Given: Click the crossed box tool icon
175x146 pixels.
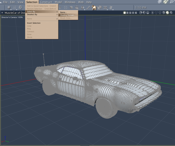Looking at the screenshot, I should [x=66, y=8].
